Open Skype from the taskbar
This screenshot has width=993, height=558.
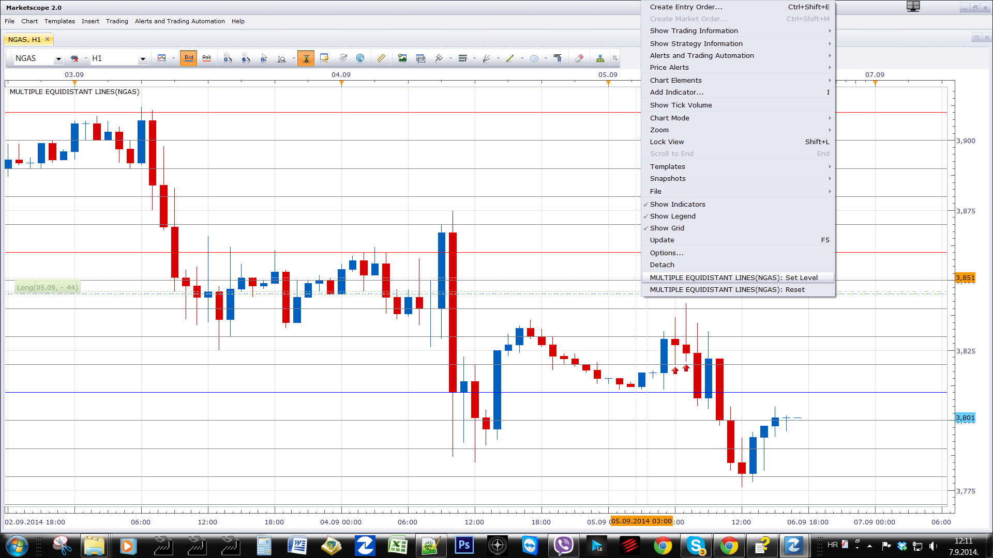(696, 545)
